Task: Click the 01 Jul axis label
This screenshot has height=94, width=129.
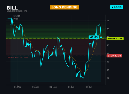Action: click(x=89, y=87)
